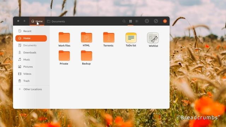Select the Work files folder icon
226x127 pixels.
point(64,37)
